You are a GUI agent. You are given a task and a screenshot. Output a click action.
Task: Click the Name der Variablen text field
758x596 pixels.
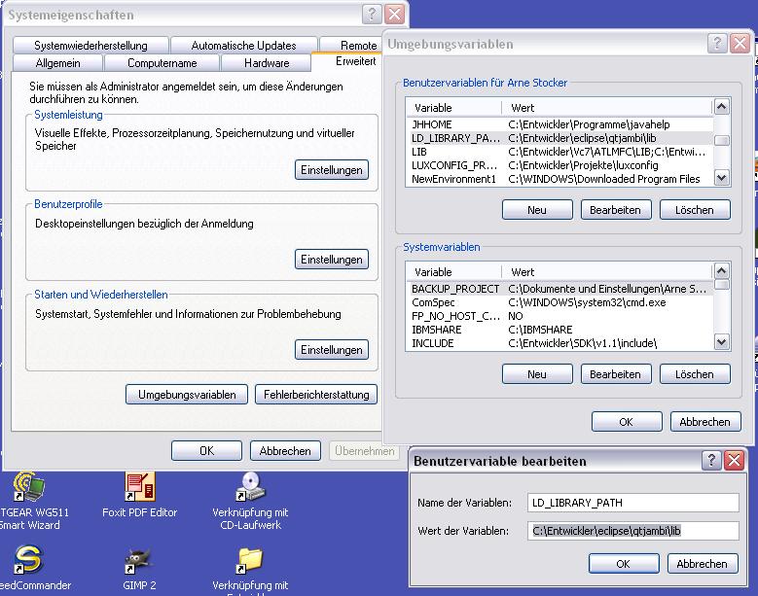pyautogui.click(x=633, y=503)
